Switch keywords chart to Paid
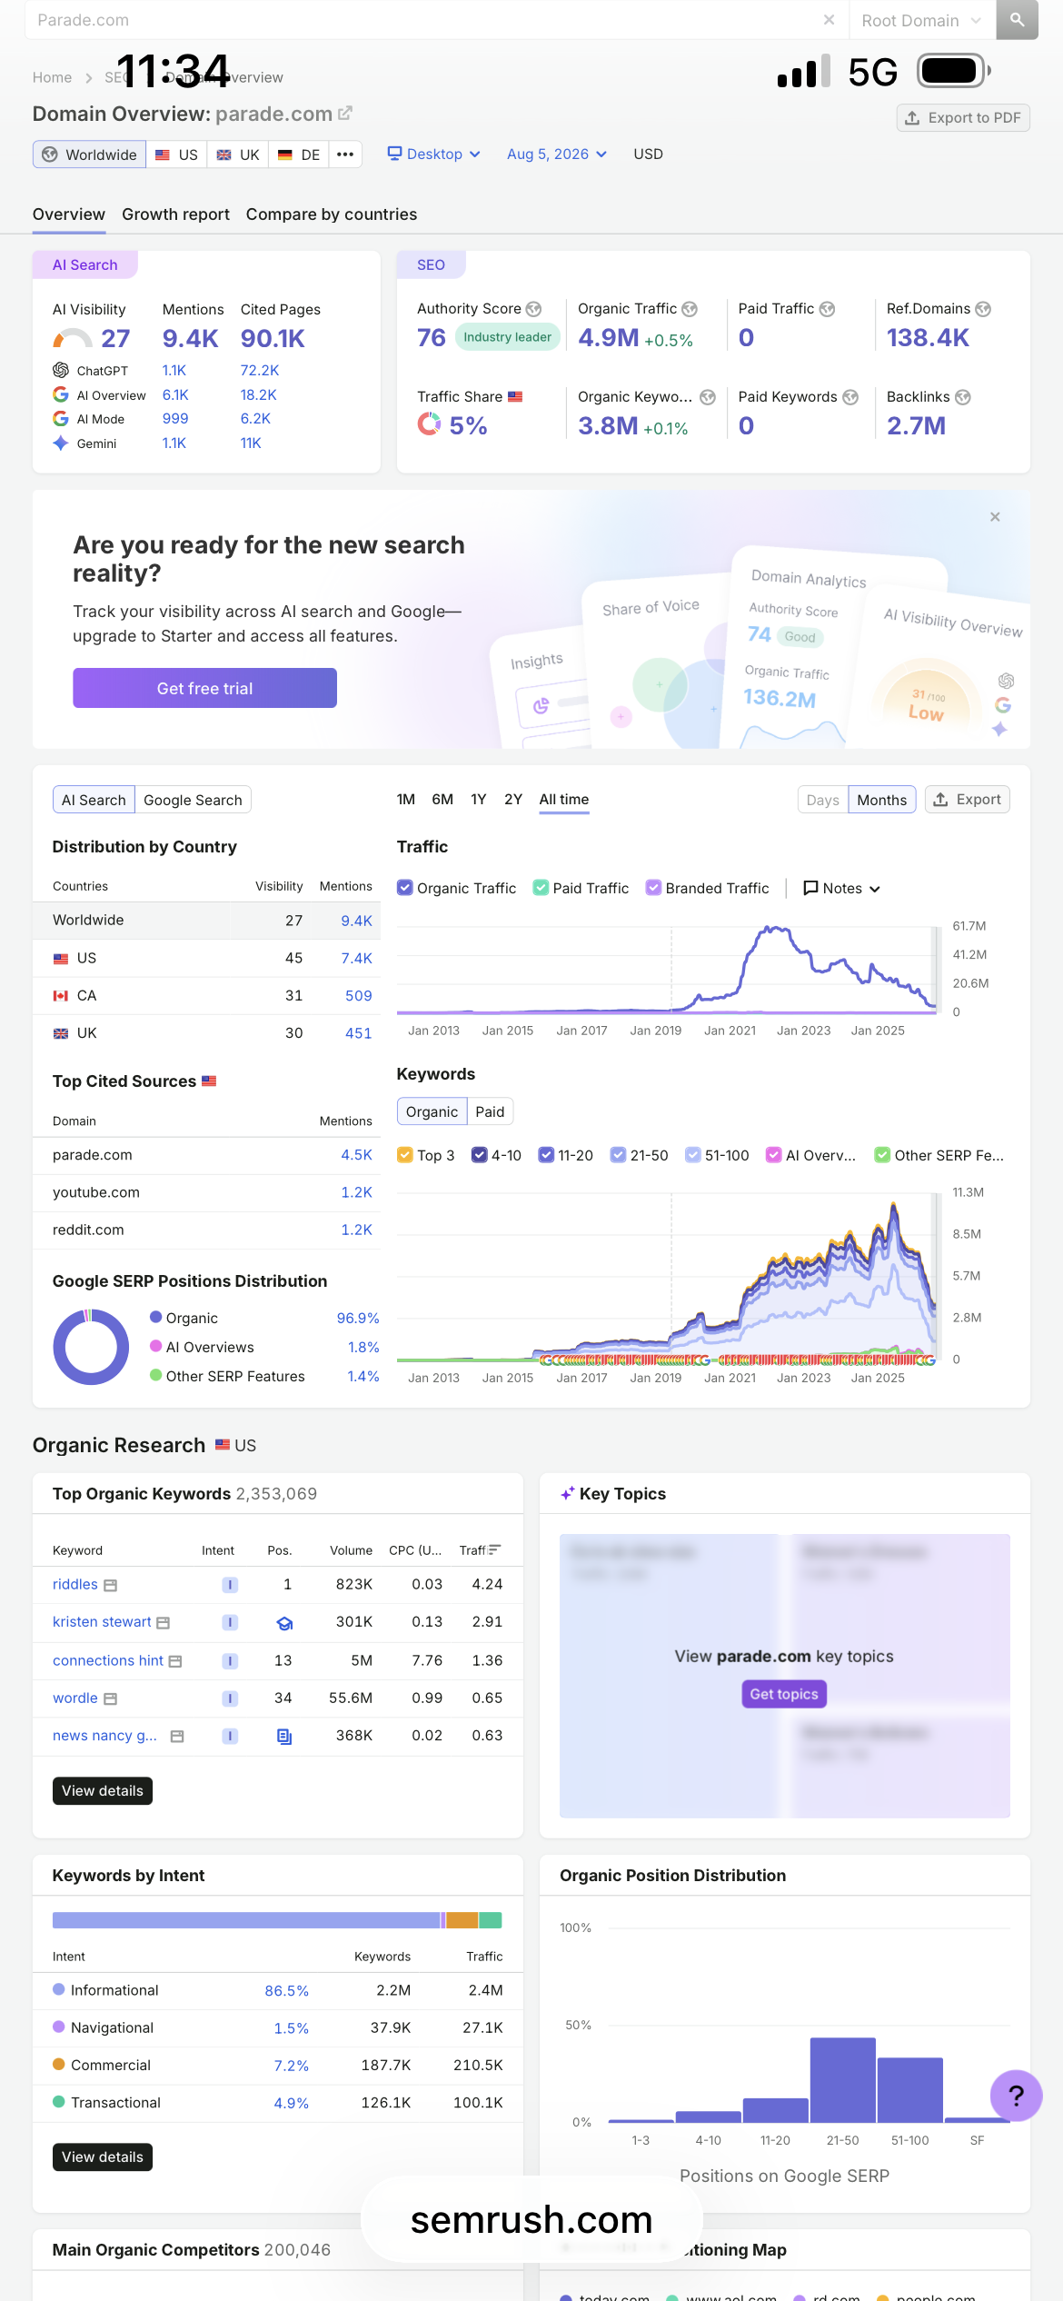The image size is (1063, 2301). point(490,1111)
